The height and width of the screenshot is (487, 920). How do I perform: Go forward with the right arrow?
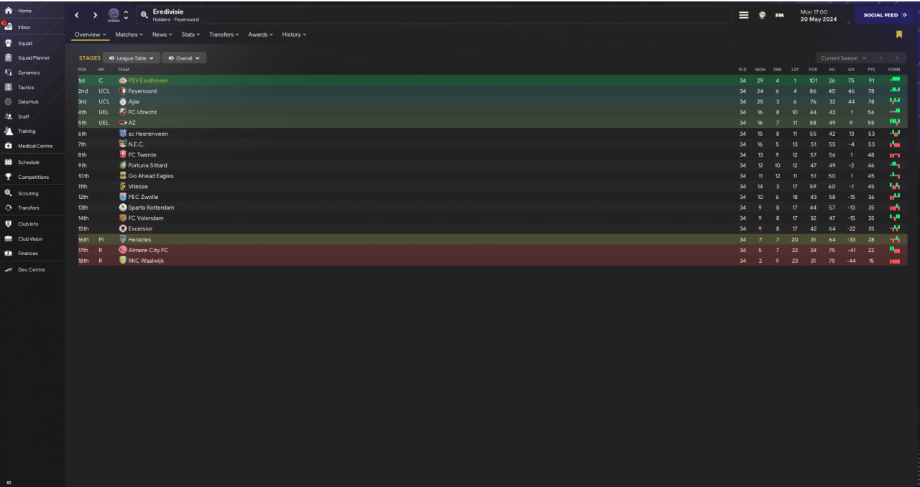point(95,15)
